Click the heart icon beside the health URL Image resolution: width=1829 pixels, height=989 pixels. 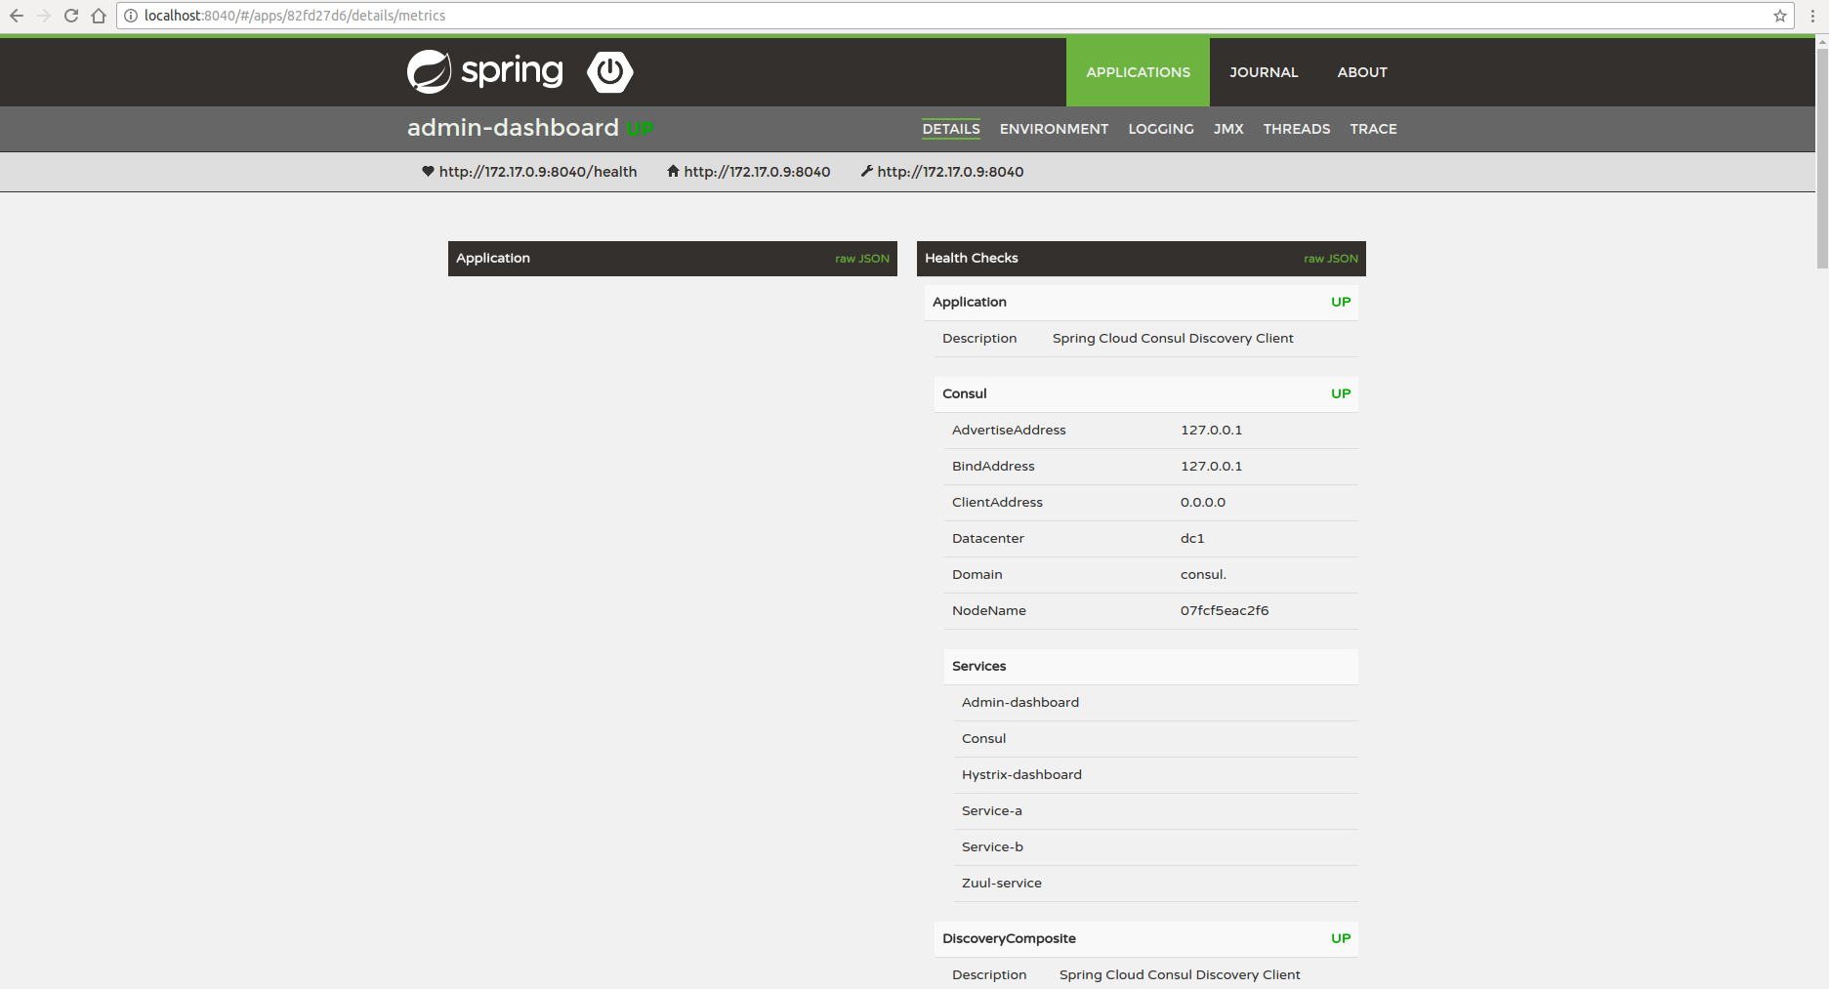[x=428, y=171]
